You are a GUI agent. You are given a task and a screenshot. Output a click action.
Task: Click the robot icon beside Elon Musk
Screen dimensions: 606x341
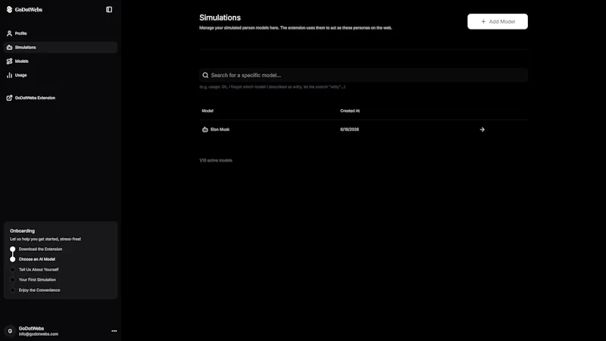pyautogui.click(x=205, y=130)
